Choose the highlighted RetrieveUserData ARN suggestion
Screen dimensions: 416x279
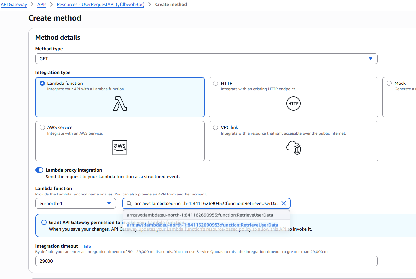click(x=202, y=225)
